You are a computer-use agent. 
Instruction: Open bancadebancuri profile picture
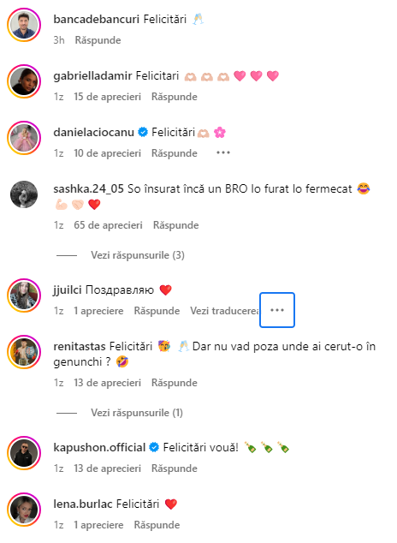[x=24, y=25]
